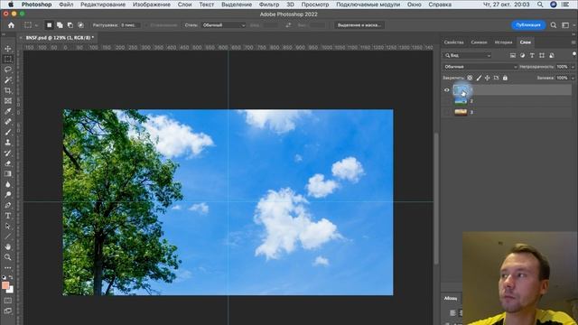Open the marquee Style dropdown
The image size is (578, 325).
tap(223, 25)
